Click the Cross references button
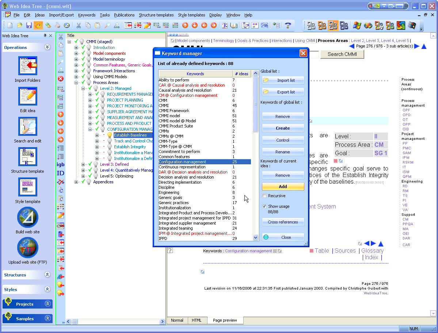Viewport: 438px width, 333px height. [x=283, y=222]
